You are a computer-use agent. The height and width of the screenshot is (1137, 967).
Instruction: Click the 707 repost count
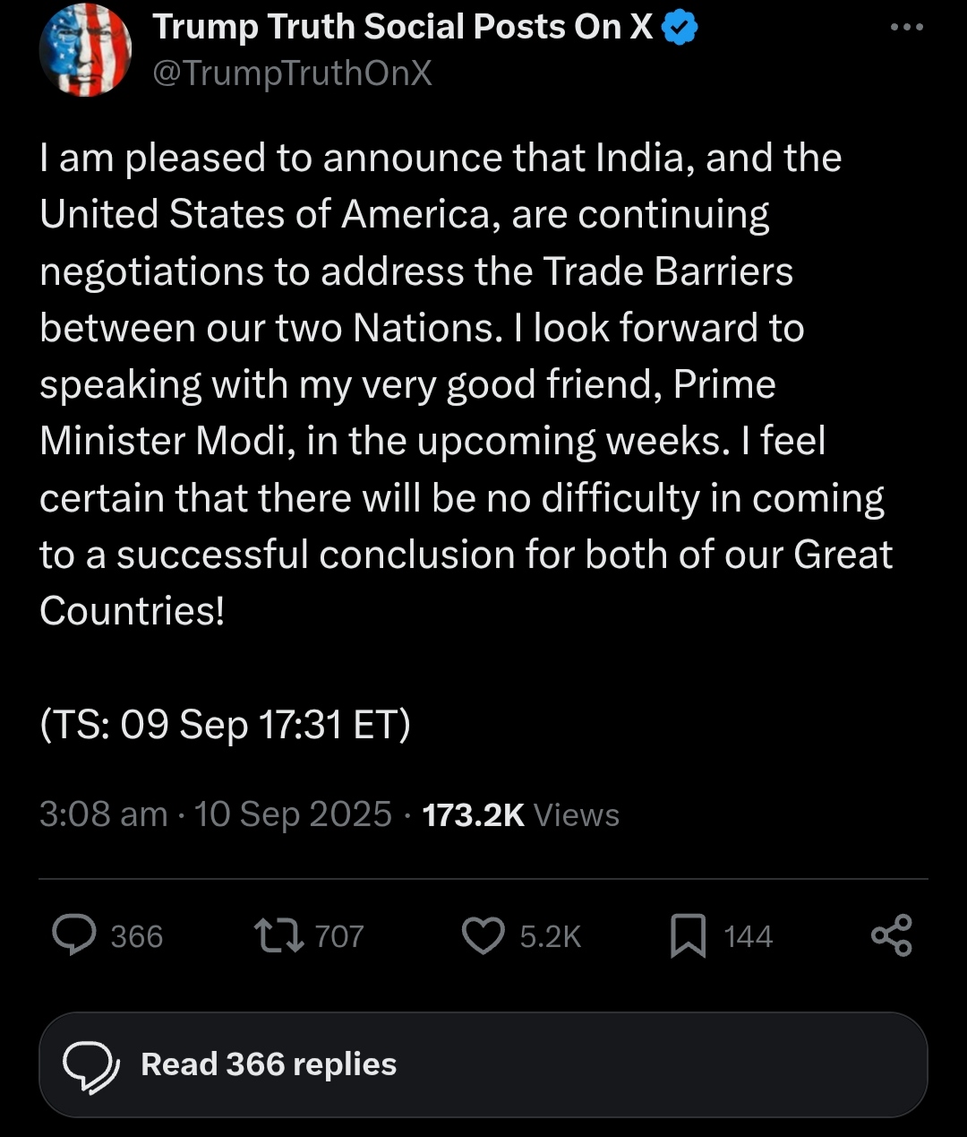coord(339,937)
